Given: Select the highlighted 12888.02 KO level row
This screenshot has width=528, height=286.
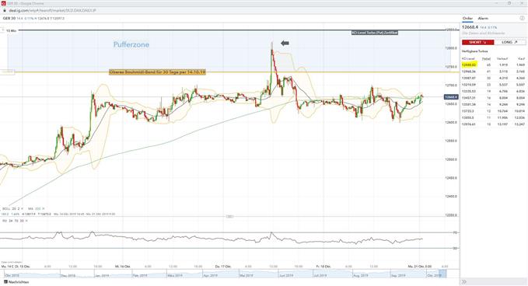Looking at the screenshot, I should (493, 65).
